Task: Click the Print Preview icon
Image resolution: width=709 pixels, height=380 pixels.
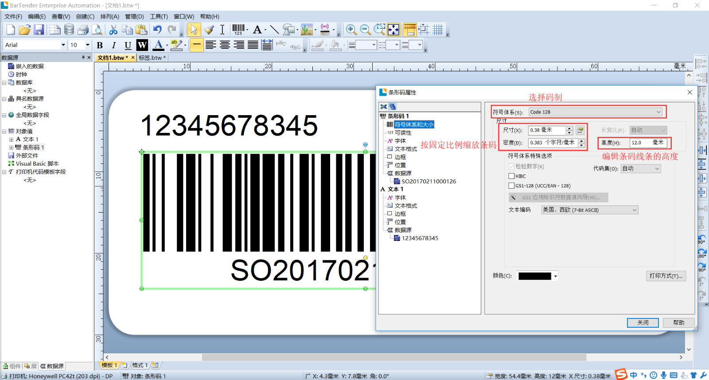Action: coord(97,30)
